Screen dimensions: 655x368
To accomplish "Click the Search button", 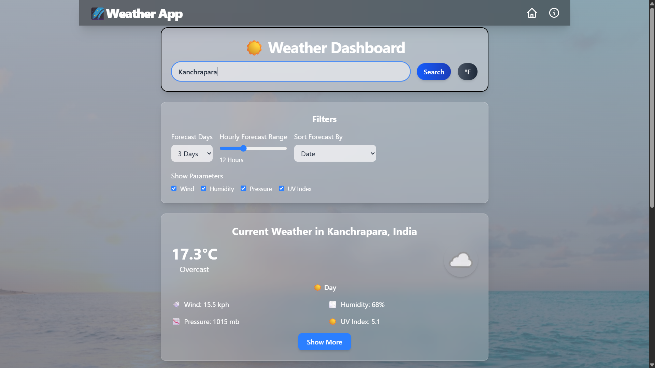I will click(x=433, y=72).
